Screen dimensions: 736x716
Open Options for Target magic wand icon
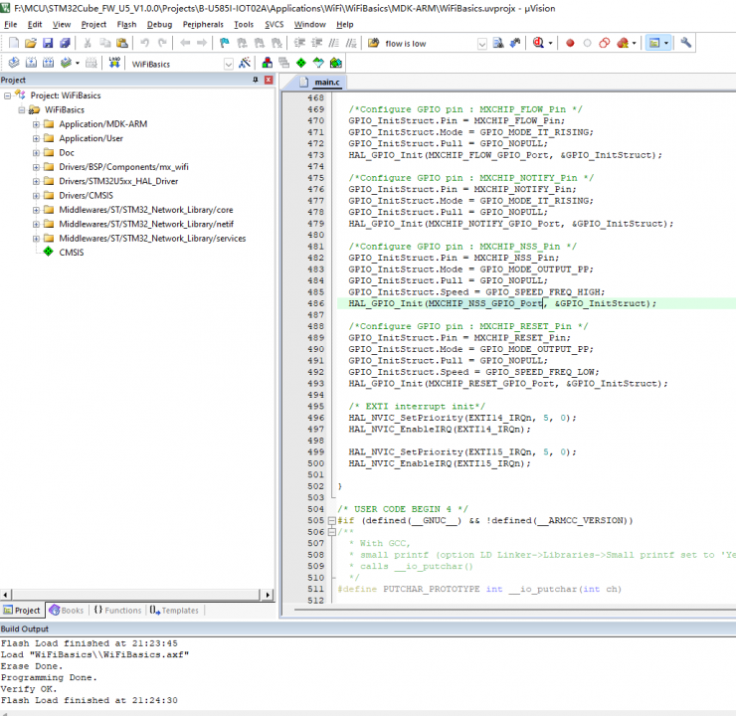pos(244,63)
